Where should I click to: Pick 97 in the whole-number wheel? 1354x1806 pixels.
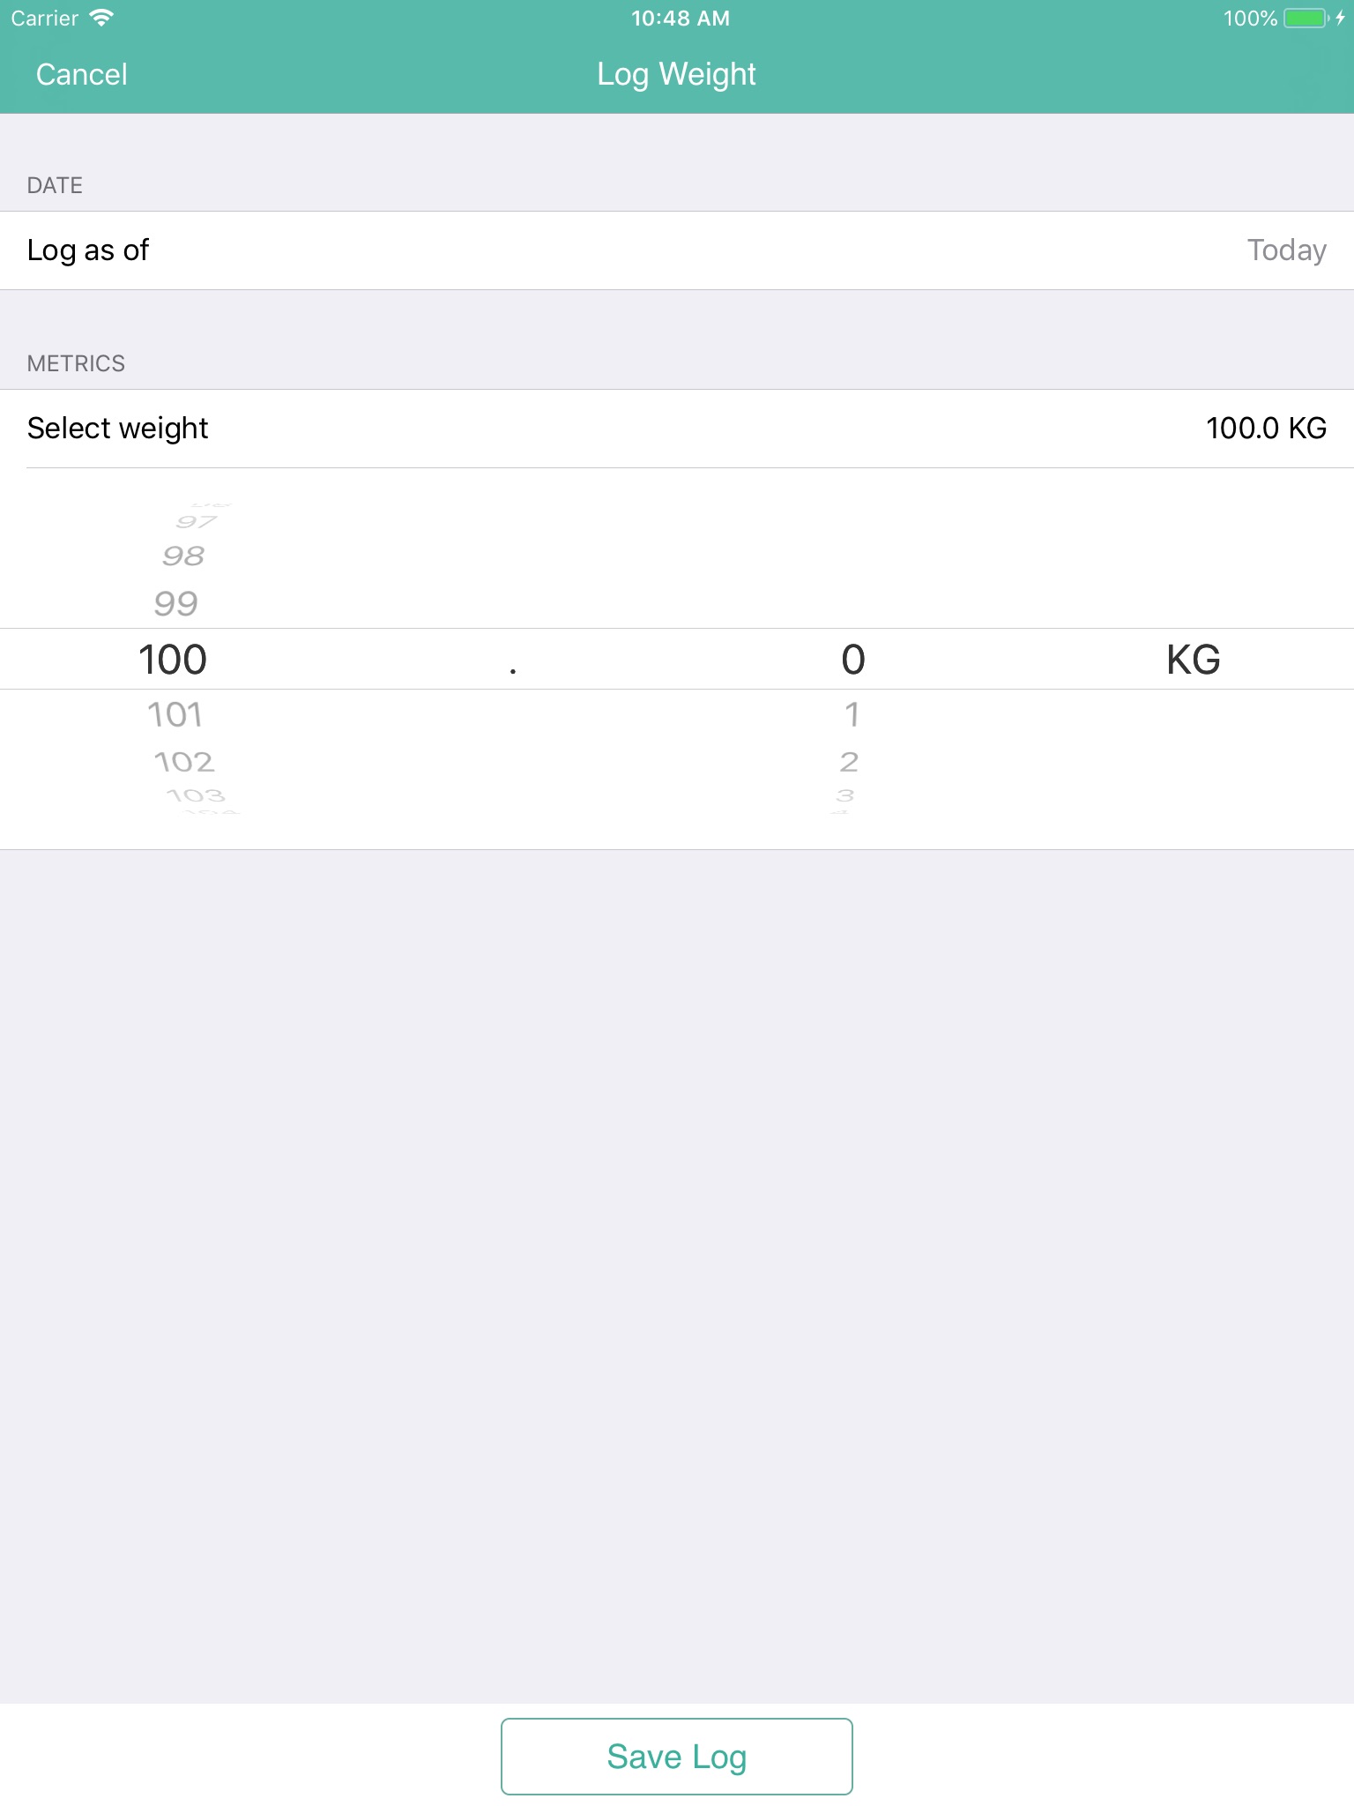click(196, 522)
